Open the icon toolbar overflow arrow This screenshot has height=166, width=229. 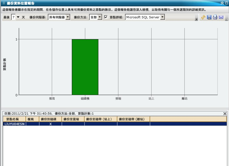coord(227,19)
